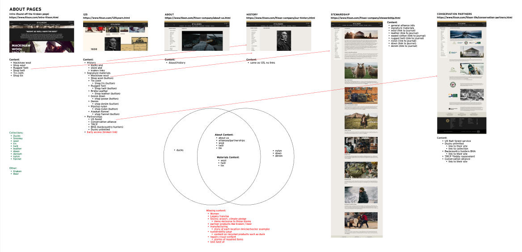Select the 'link to collection' bullet
This screenshot has width=522, height=252.
click(x=458, y=149)
